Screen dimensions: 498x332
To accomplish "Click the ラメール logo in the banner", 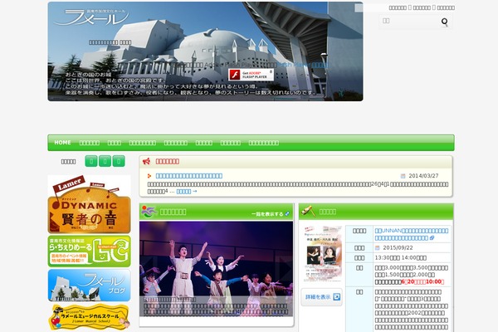I will (92, 17).
